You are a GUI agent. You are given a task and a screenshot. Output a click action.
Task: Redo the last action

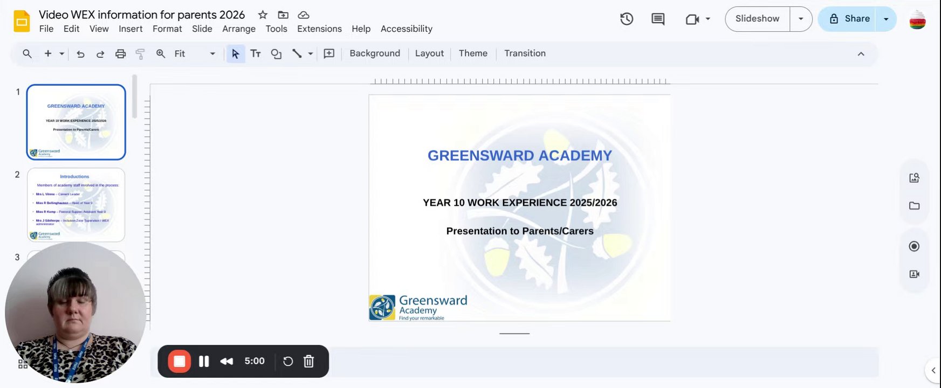pos(100,53)
